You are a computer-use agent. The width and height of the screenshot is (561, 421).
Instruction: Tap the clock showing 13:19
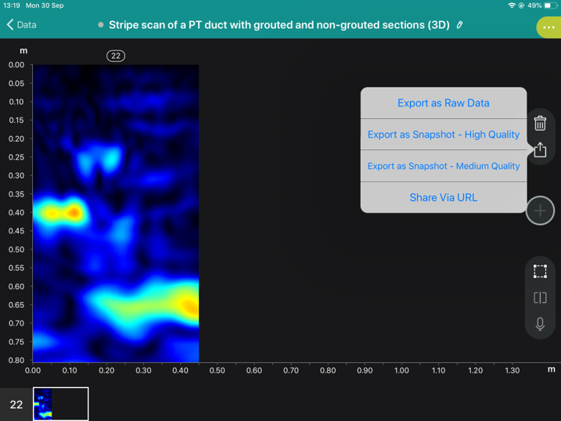coord(12,5)
